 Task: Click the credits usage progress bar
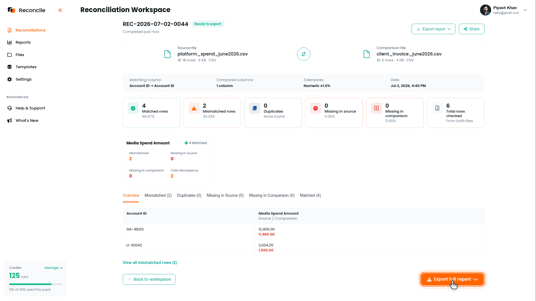pyautogui.click(x=36, y=284)
